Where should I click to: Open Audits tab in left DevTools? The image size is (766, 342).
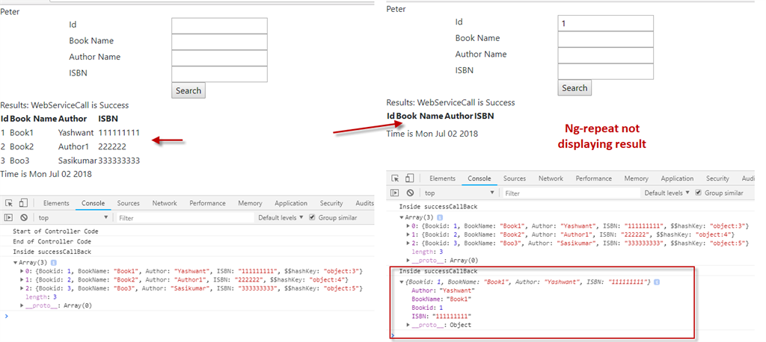click(364, 203)
